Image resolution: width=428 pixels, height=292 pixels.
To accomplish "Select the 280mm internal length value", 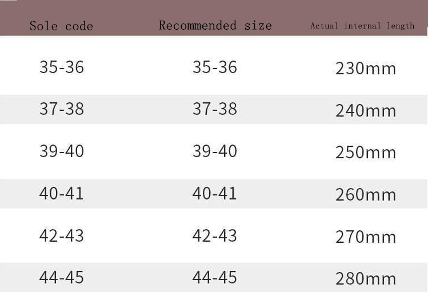I will [365, 279].
